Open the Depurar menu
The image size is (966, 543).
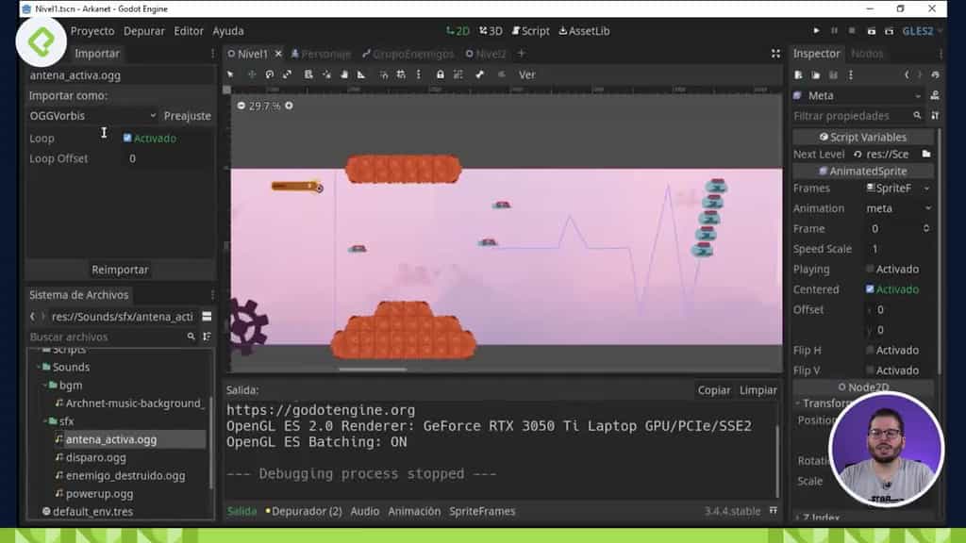[x=143, y=31]
